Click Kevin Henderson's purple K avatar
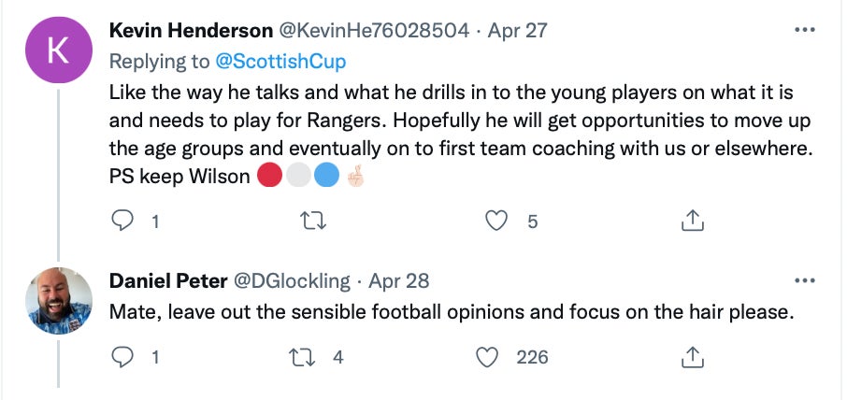Viewport: 847px width, 400px height. coord(57,51)
